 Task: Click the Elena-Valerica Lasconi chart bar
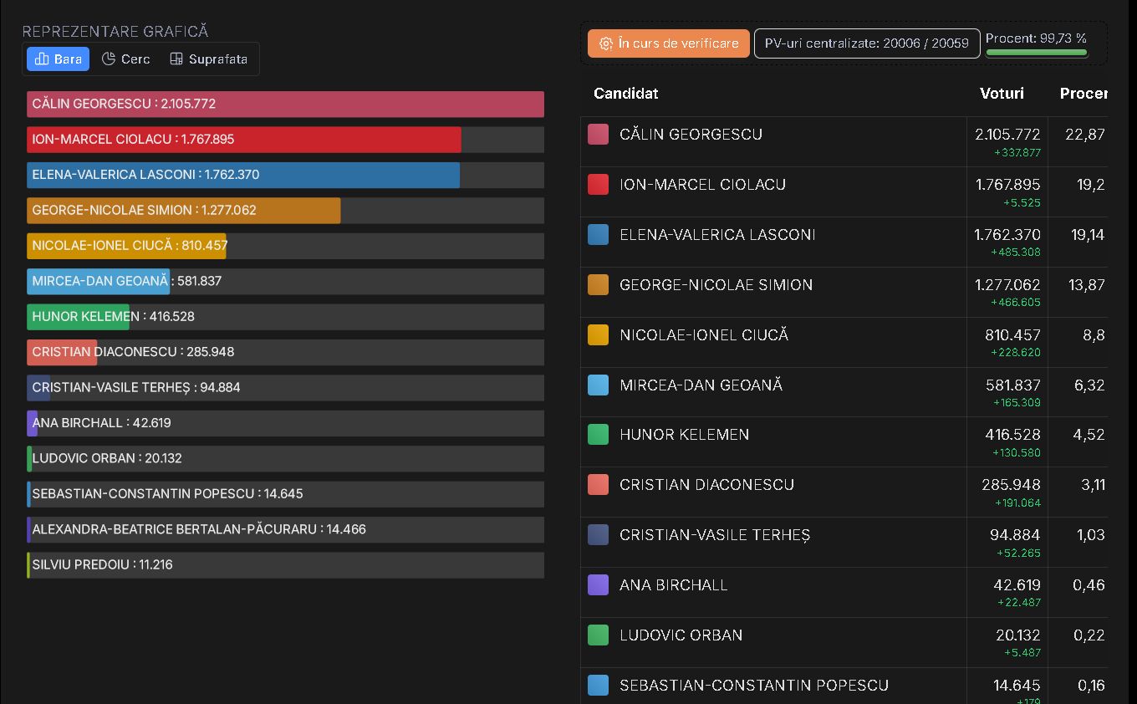click(242, 176)
